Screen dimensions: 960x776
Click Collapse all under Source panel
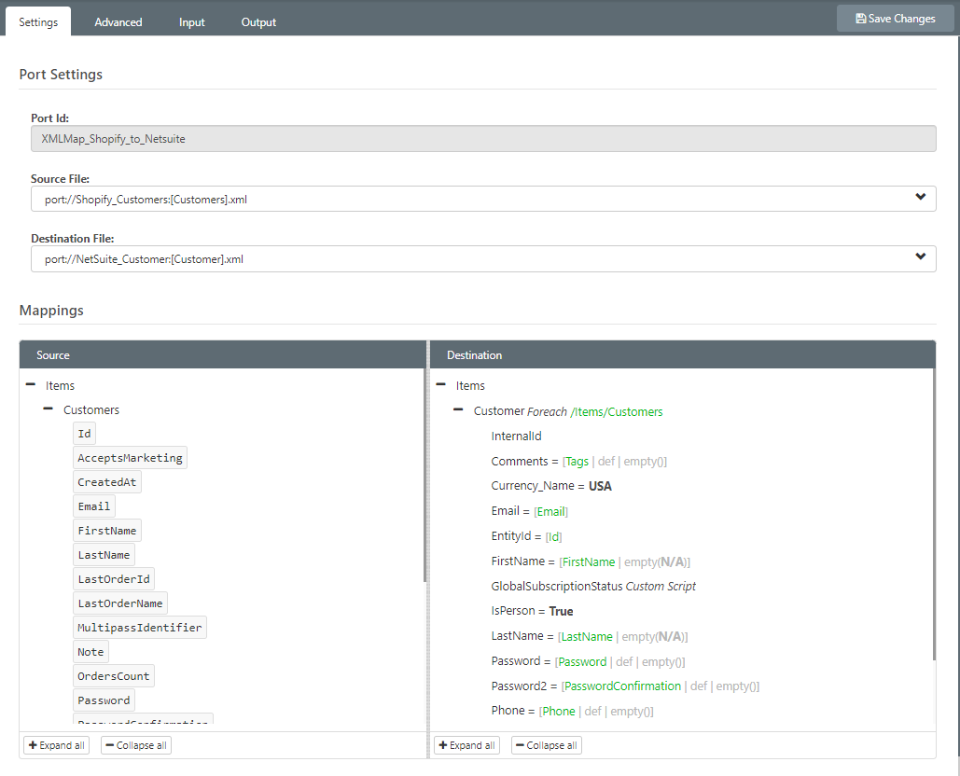coord(136,745)
